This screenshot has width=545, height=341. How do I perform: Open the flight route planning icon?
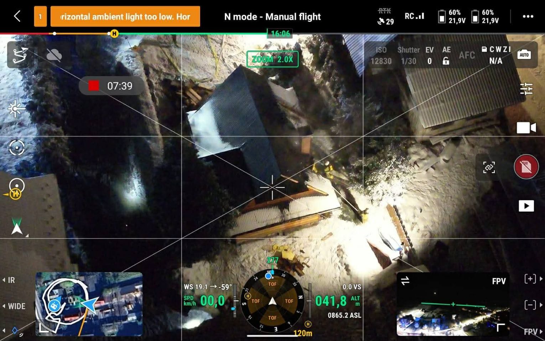pyautogui.click(x=20, y=55)
